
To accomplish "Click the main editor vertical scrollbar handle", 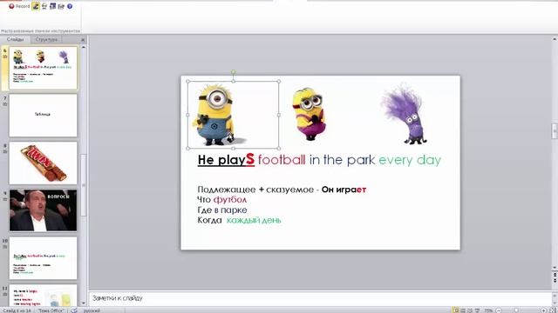I will coord(555,131).
